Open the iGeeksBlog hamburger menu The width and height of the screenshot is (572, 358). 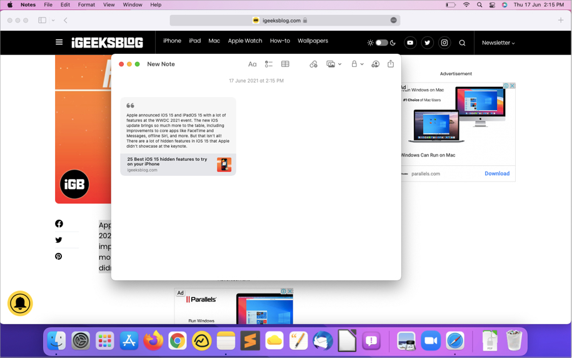pyautogui.click(x=59, y=43)
